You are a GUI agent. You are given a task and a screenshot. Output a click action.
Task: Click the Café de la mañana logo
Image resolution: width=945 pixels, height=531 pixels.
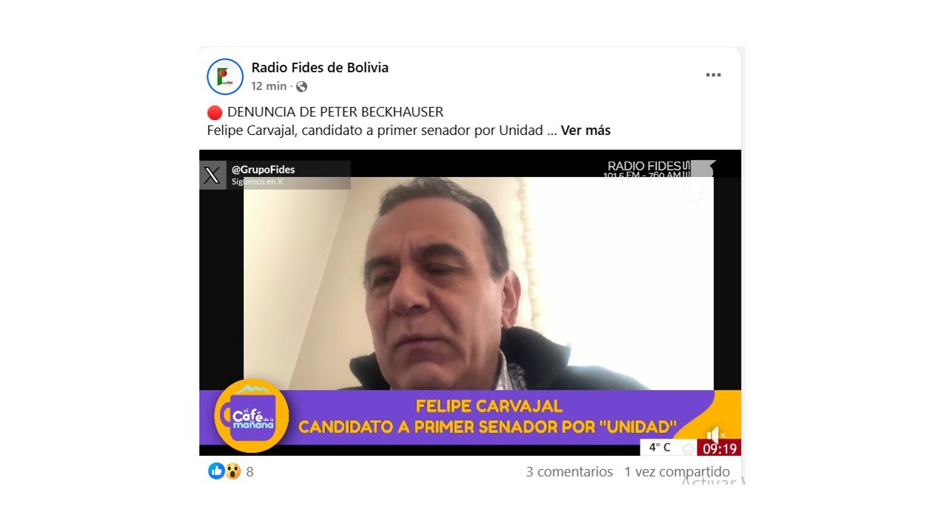click(252, 416)
